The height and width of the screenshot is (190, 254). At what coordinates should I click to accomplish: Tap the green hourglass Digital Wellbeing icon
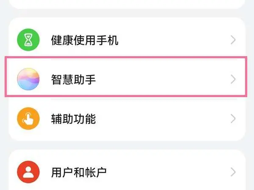[x=28, y=41]
